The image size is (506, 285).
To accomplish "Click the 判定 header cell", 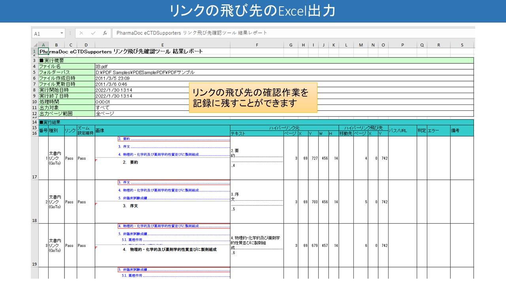I will pos(422,131).
